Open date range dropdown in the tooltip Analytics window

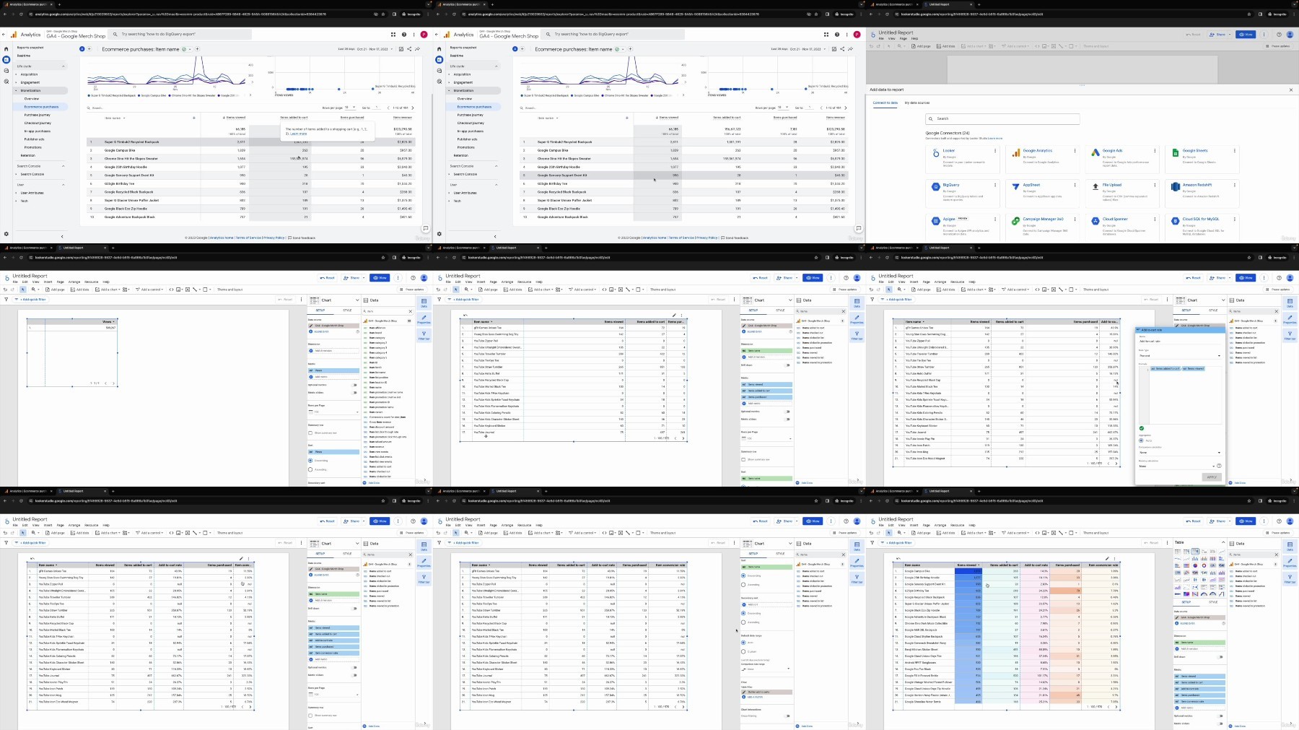point(366,49)
